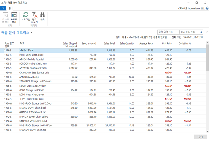Click Sales Invoiced value 24,802.42
Image resolution: width=209 pixels, height=141 pixels.
(x=91, y=125)
